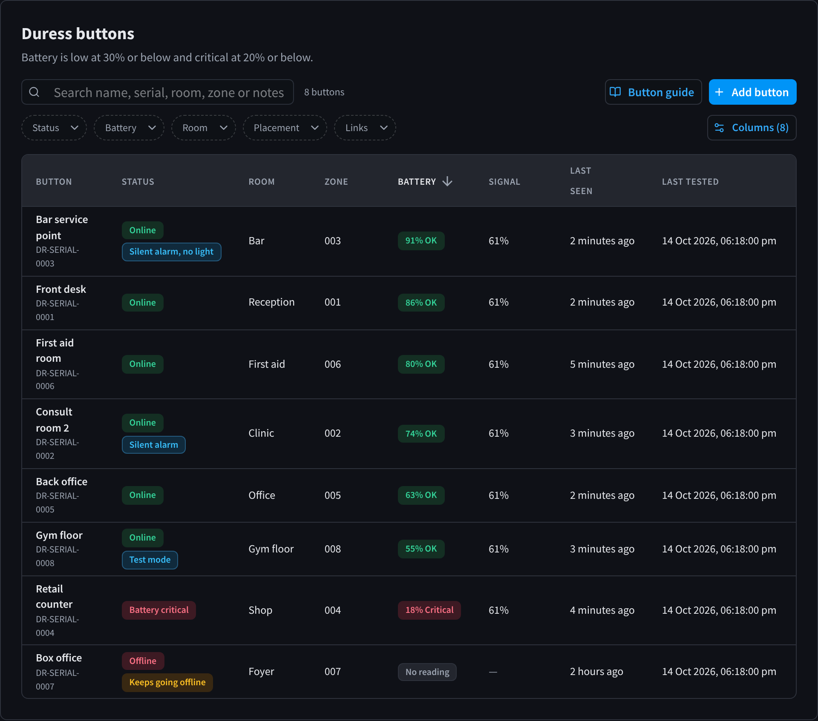Click the sliders icon beside Columns

pos(719,128)
